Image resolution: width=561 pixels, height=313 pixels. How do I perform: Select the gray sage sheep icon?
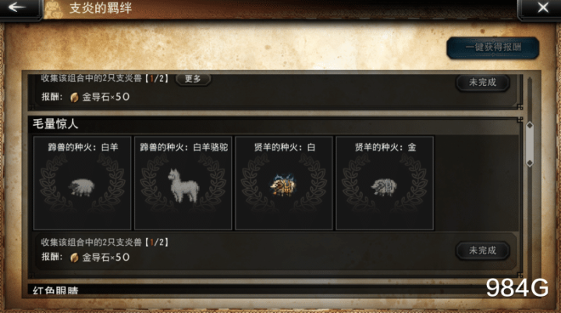384,187
